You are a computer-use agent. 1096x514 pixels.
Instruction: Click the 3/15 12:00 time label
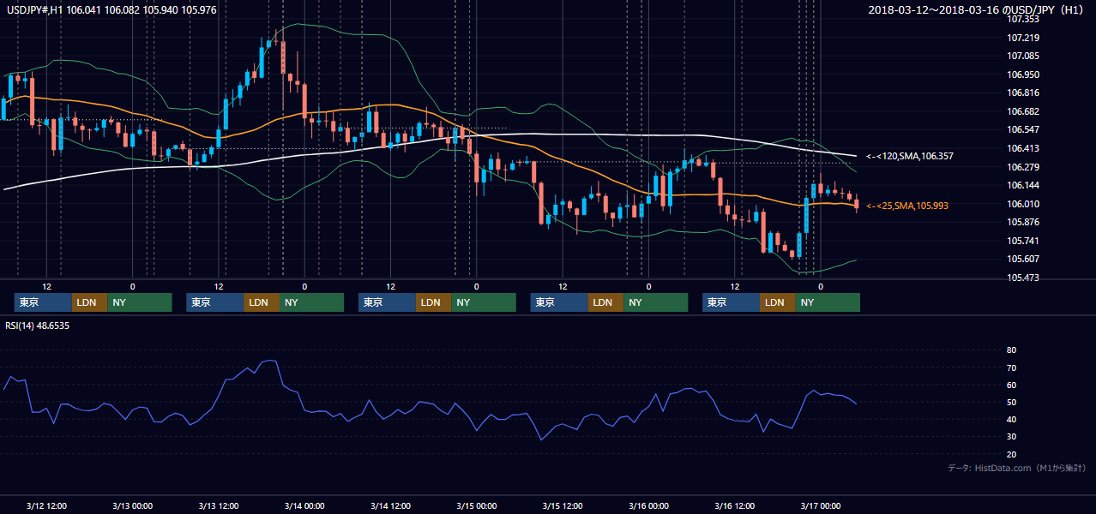[x=563, y=505]
